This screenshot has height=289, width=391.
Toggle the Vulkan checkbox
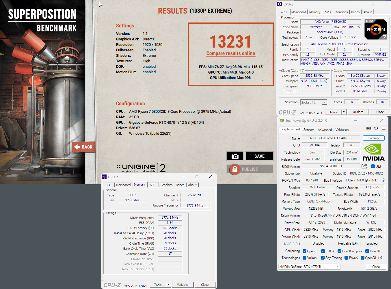[x=304, y=258]
